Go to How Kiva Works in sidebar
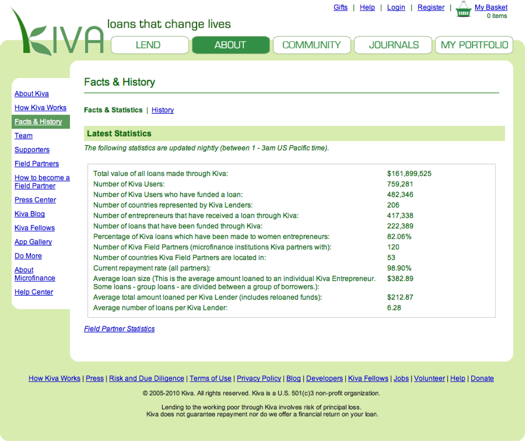525x441 pixels. 40,108
